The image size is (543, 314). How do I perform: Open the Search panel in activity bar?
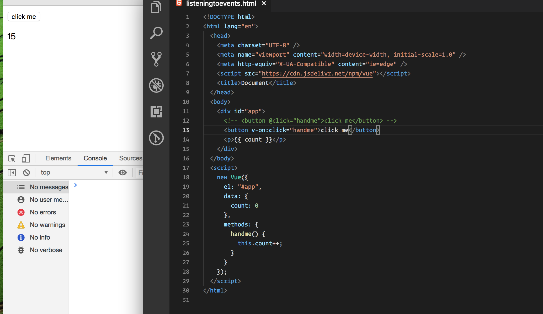[156, 33]
